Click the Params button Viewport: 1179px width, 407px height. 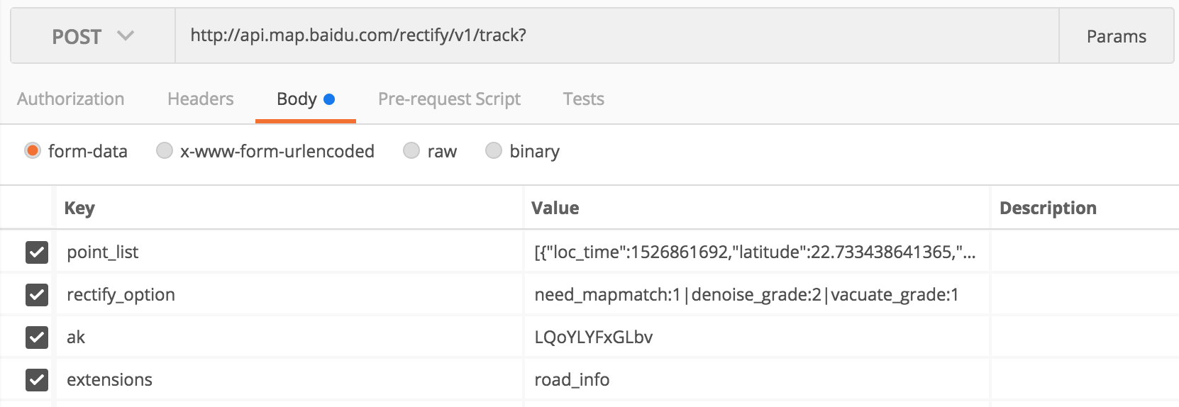[1116, 36]
